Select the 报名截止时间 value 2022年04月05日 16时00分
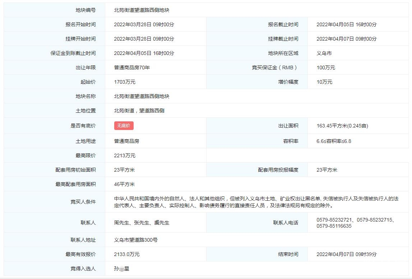This screenshot has height=279, width=412. (x=346, y=24)
